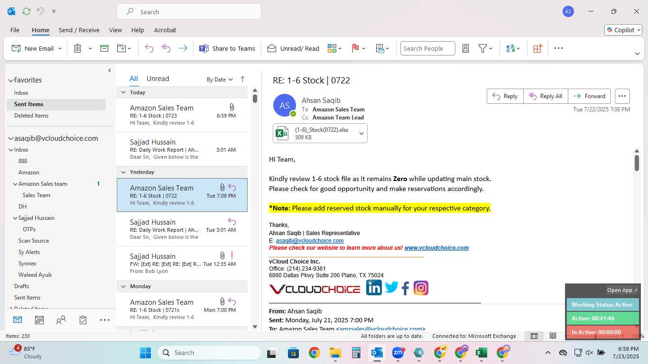This screenshot has width=648, height=364.
Task: Open the Help tab
Action: [138, 30]
